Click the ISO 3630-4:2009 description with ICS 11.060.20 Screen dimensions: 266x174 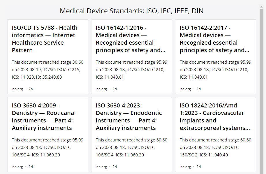tap(48, 147)
